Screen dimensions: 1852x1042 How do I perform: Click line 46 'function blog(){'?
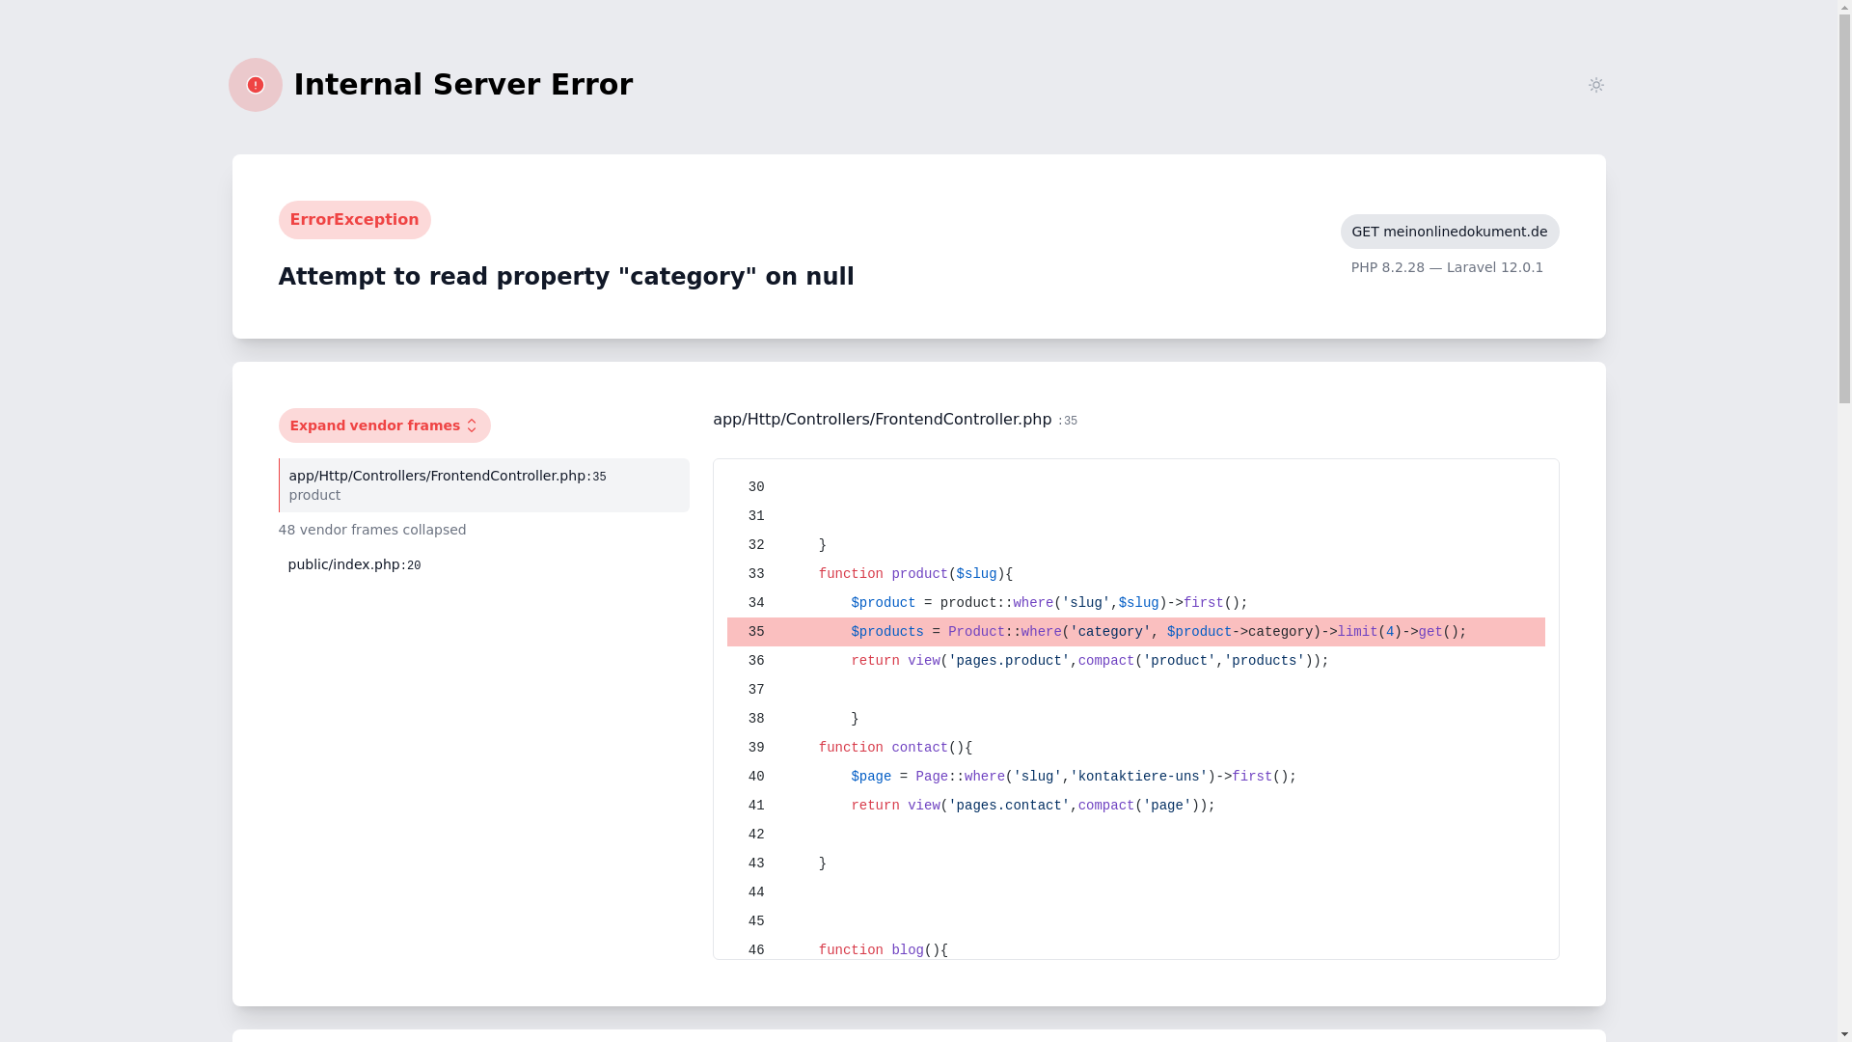(x=1135, y=949)
